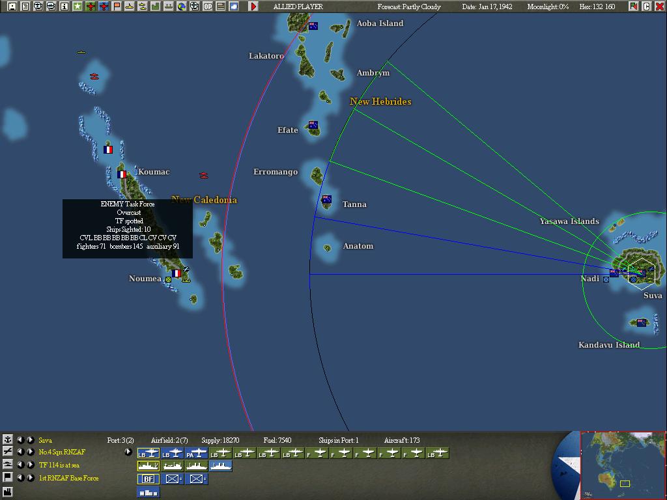Click the red enemy ship marker near Koumac
This screenshot has height=500, width=667.
click(204, 175)
